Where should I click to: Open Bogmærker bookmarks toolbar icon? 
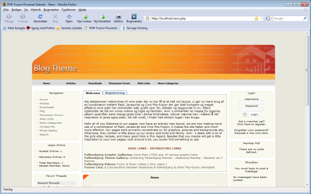134,19
